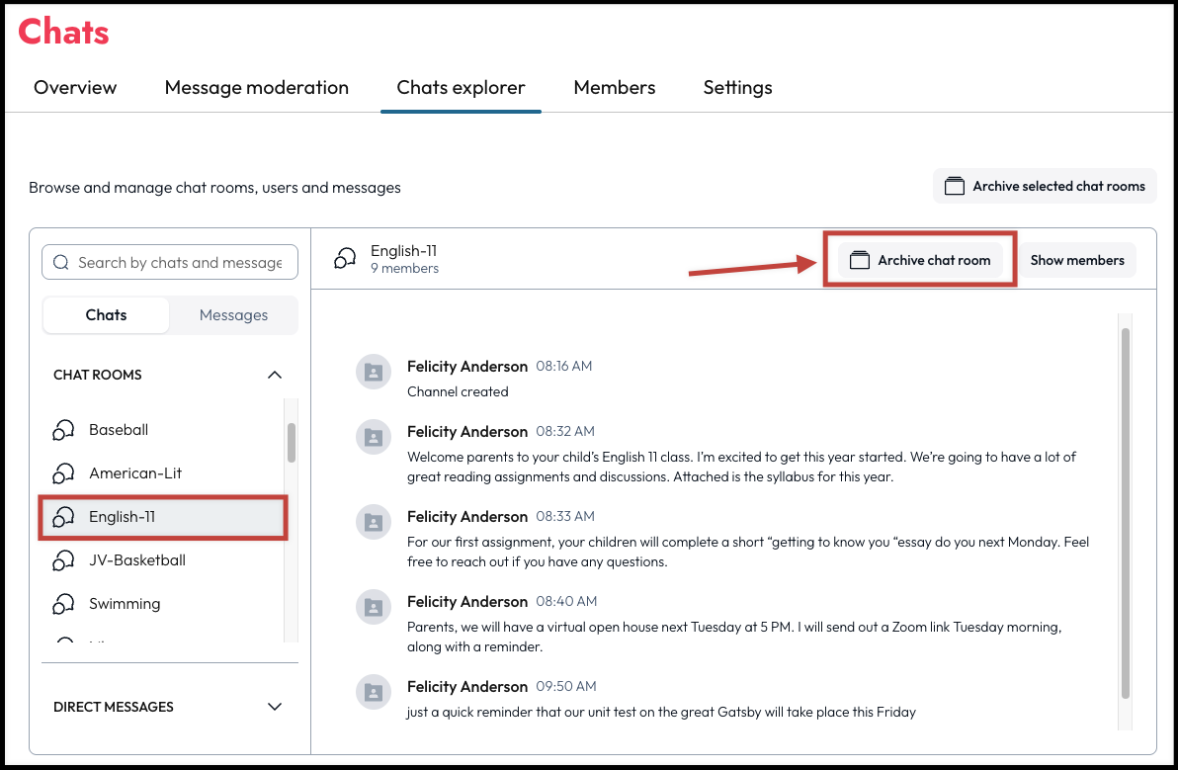The height and width of the screenshot is (770, 1178).
Task: Click the Archive chat room button
Action: point(920,260)
